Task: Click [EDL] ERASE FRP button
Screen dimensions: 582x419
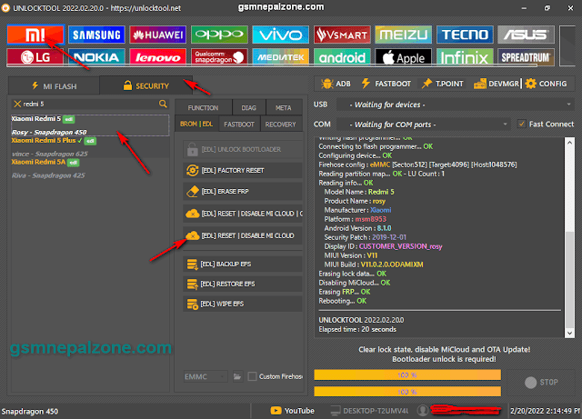Action: point(243,192)
